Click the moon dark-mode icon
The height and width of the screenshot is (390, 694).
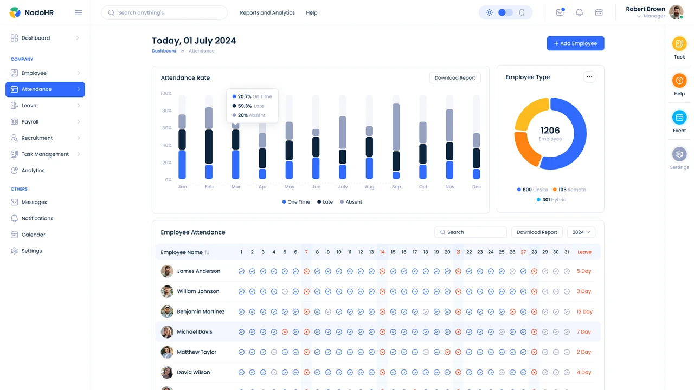pyautogui.click(x=522, y=12)
